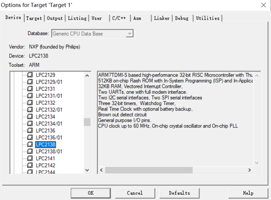This screenshot has height=200, width=271.
Task: Choose LPC2141 from the device list
Action: (45, 158)
